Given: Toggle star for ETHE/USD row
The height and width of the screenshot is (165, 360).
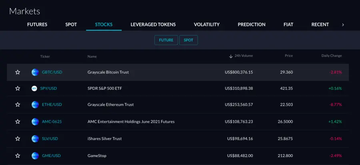Looking at the screenshot, I should pyautogui.click(x=18, y=104).
